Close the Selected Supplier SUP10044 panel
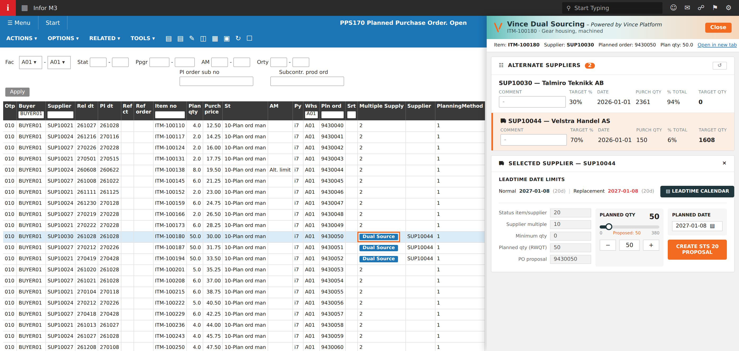 click(x=724, y=163)
